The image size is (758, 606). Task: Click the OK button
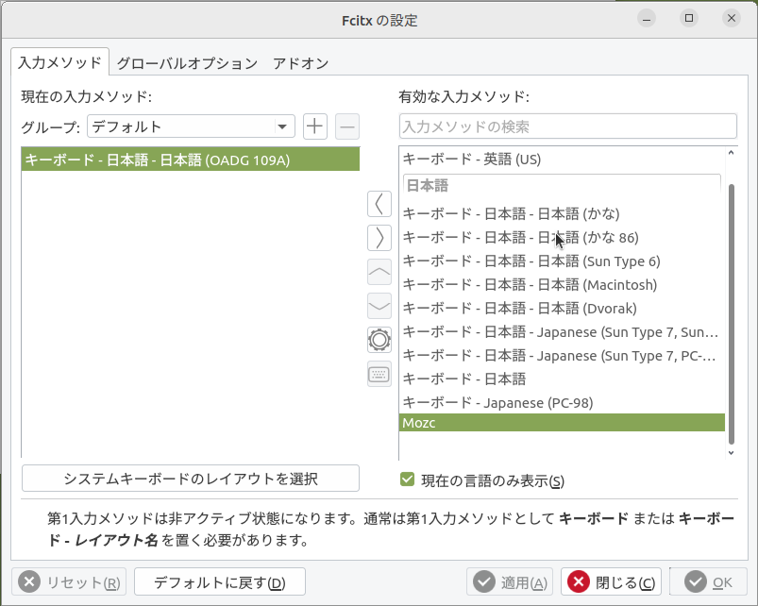709,582
